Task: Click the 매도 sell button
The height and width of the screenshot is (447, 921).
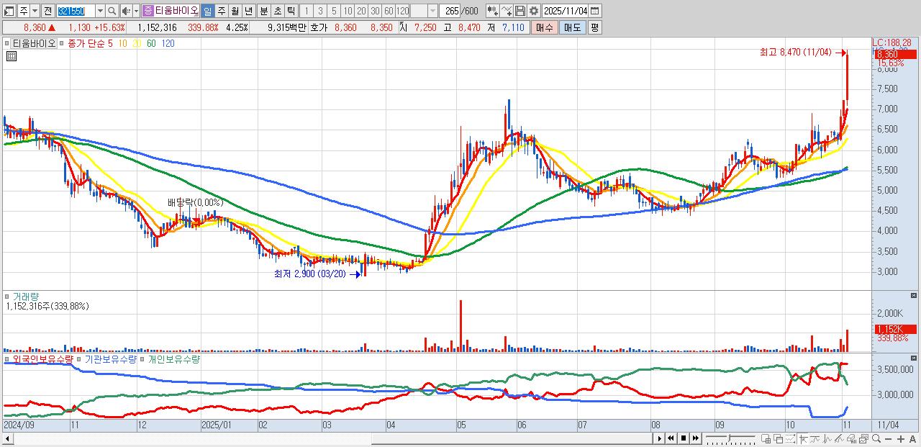Action: [573, 27]
